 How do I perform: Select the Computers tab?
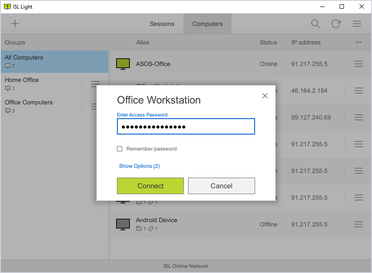pos(207,24)
